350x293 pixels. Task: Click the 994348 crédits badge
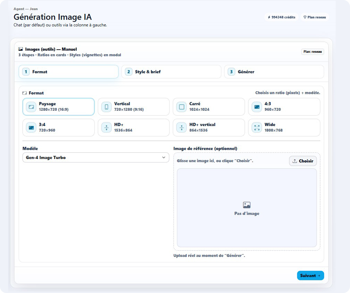click(x=281, y=17)
